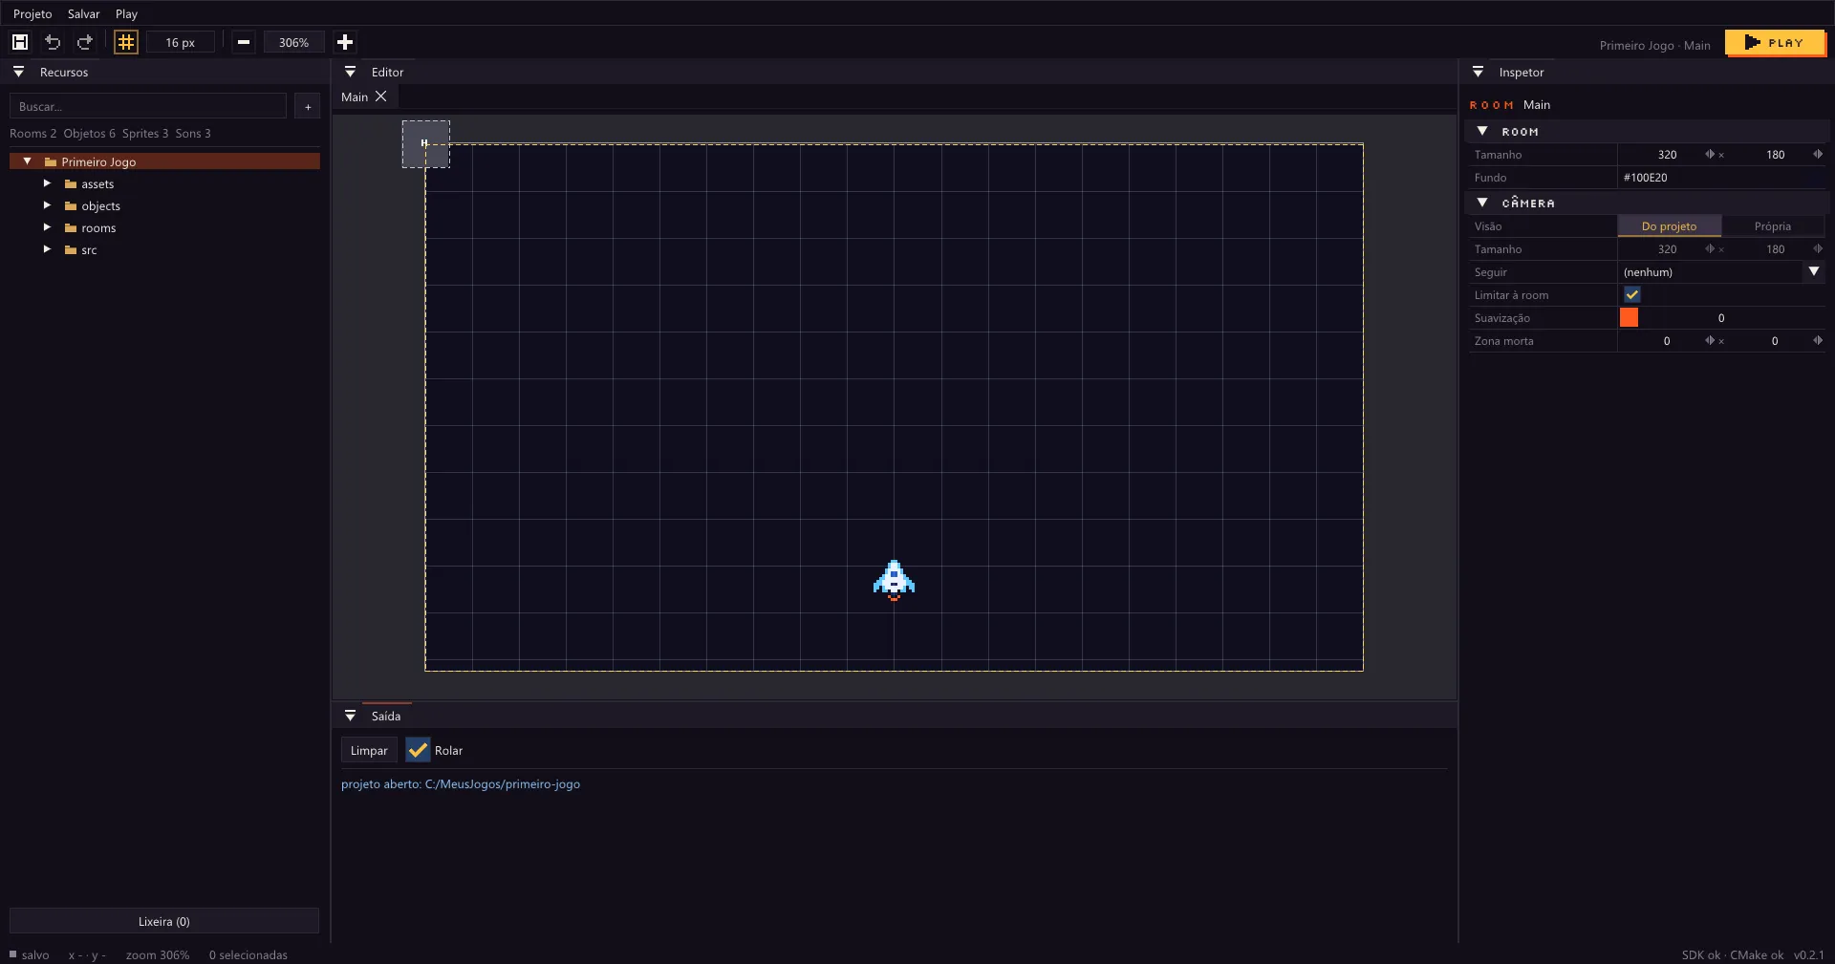Screen dimensions: 1835x964
Task: Click the Suavização orange slider handle
Action: coord(1630,317)
